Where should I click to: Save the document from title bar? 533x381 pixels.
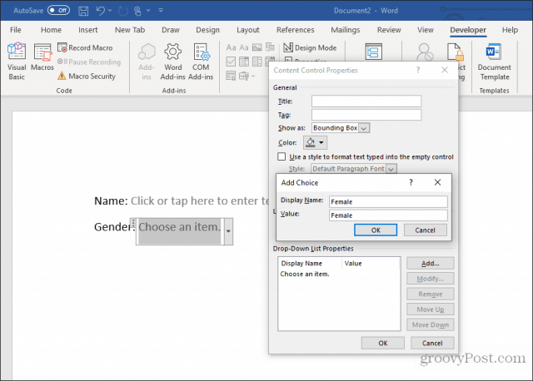pyautogui.click(x=83, y=11)
